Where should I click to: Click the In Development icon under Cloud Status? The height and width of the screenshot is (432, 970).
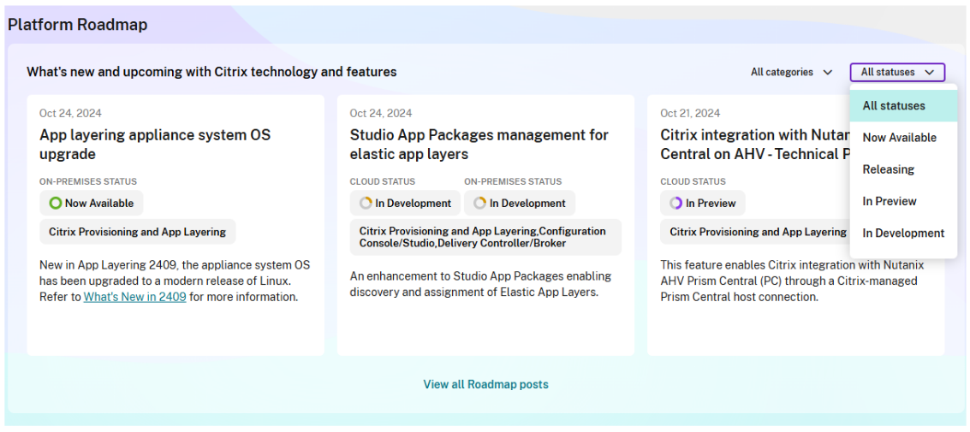coord(366,204)
